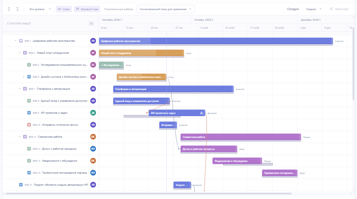Open the АС assignee avatar on WEB-3
The image size is (357, 199).
tap(93, 65)
